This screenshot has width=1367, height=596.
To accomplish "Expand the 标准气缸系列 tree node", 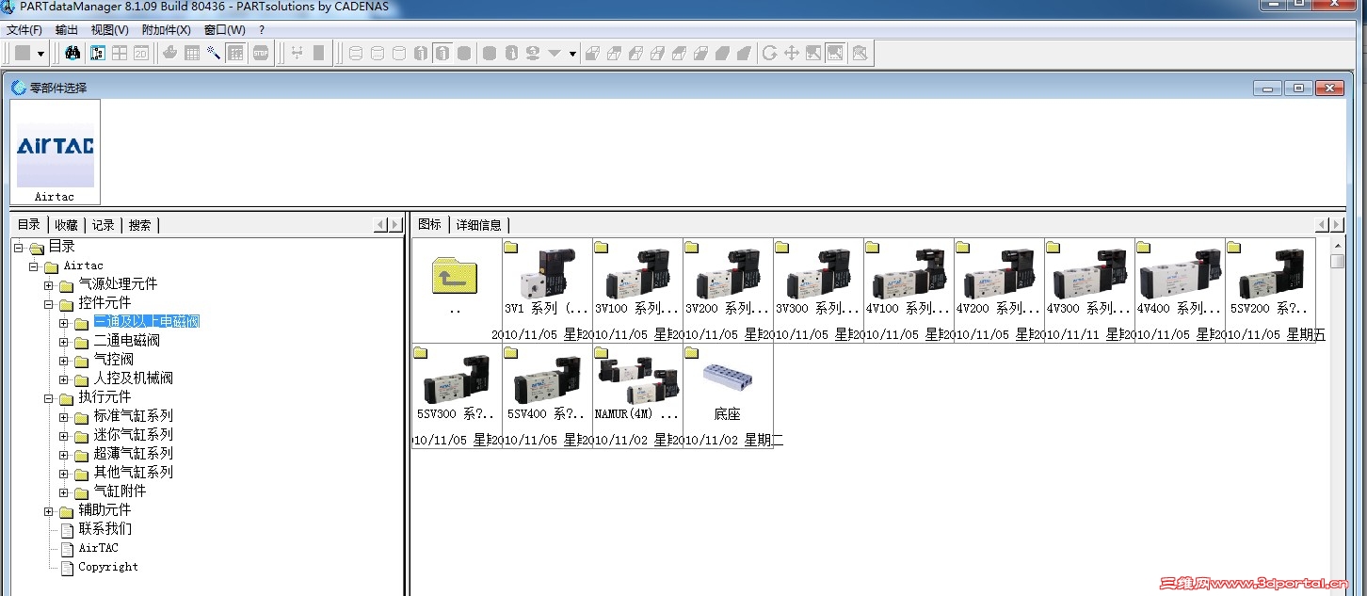I will pos(64,417).
